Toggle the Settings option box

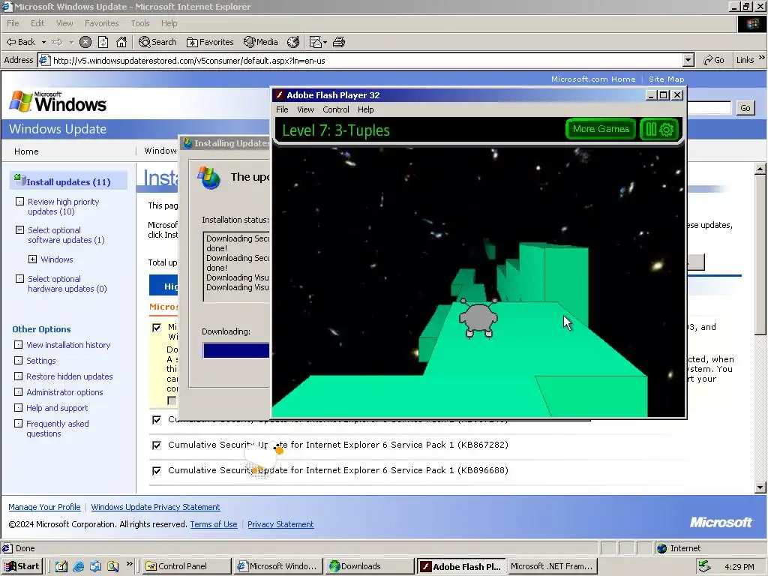coord(18,361)
